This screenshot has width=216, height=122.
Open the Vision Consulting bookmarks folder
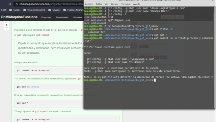tap(34, 10)
